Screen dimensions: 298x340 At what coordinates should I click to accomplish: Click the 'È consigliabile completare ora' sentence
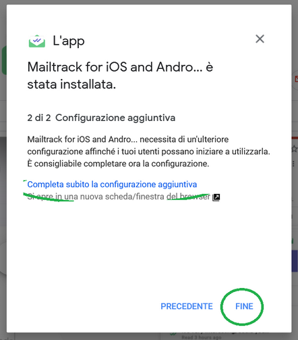[x=118, y=164]
